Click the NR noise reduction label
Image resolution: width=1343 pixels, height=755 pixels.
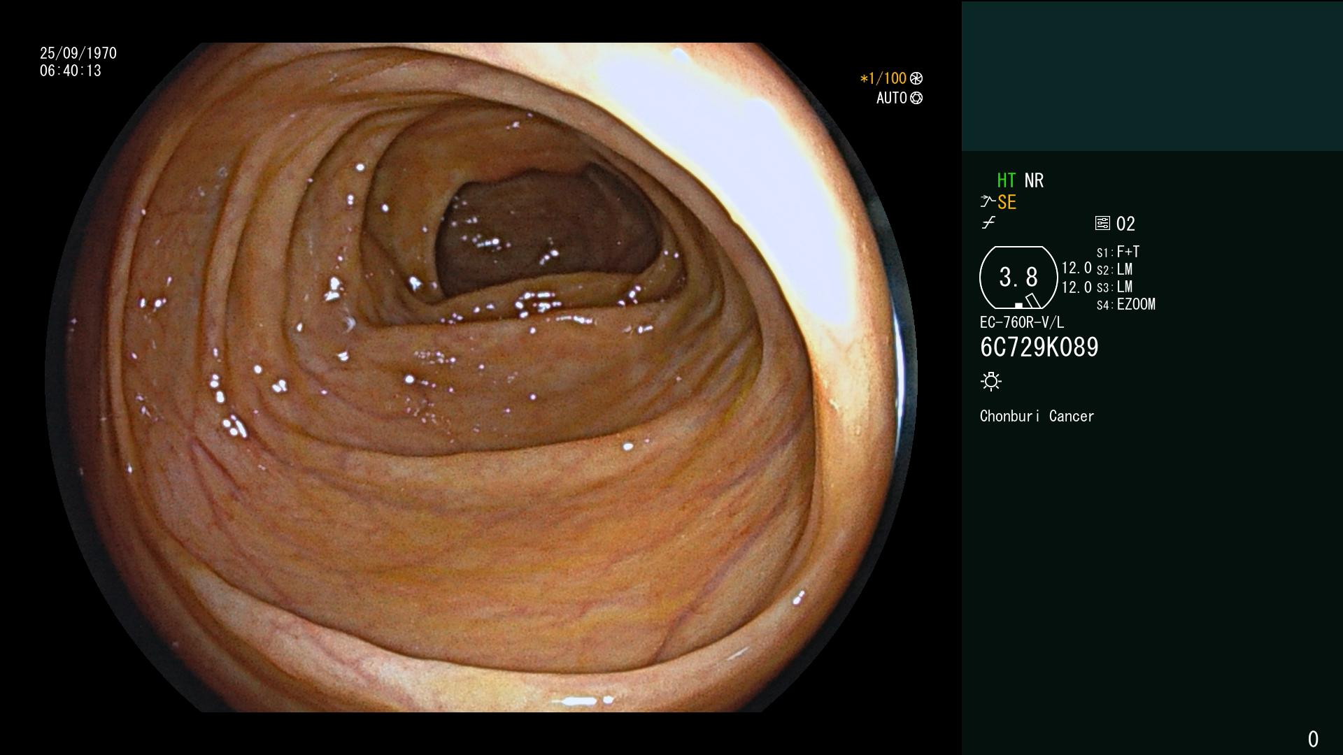click(1034, 180)
